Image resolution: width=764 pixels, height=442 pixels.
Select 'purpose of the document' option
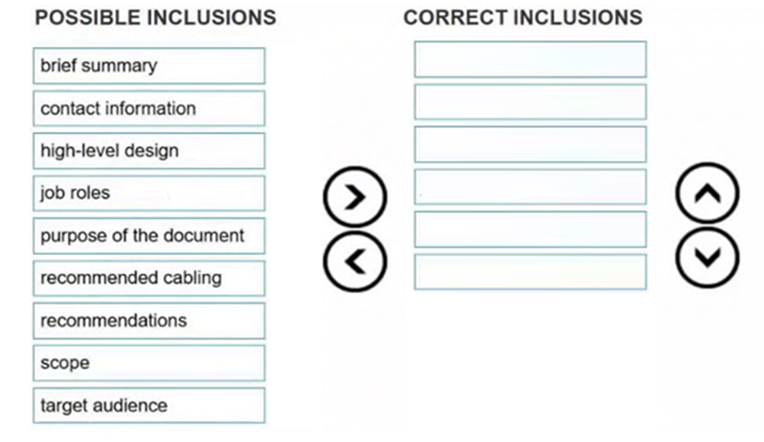(x=149, y=236)
